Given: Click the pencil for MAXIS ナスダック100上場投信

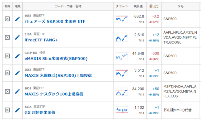Looking at the screenshot, I should click(x=17, y=91).
